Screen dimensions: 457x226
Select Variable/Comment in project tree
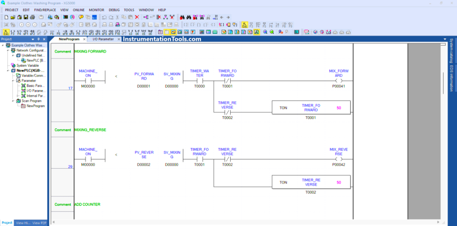pos(33,76)
